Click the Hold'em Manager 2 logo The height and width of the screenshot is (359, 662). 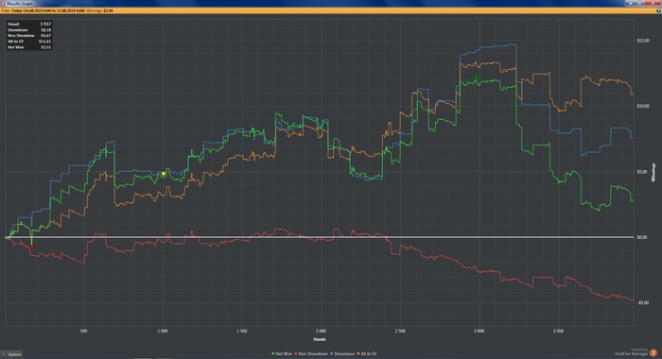pos(653,353)
